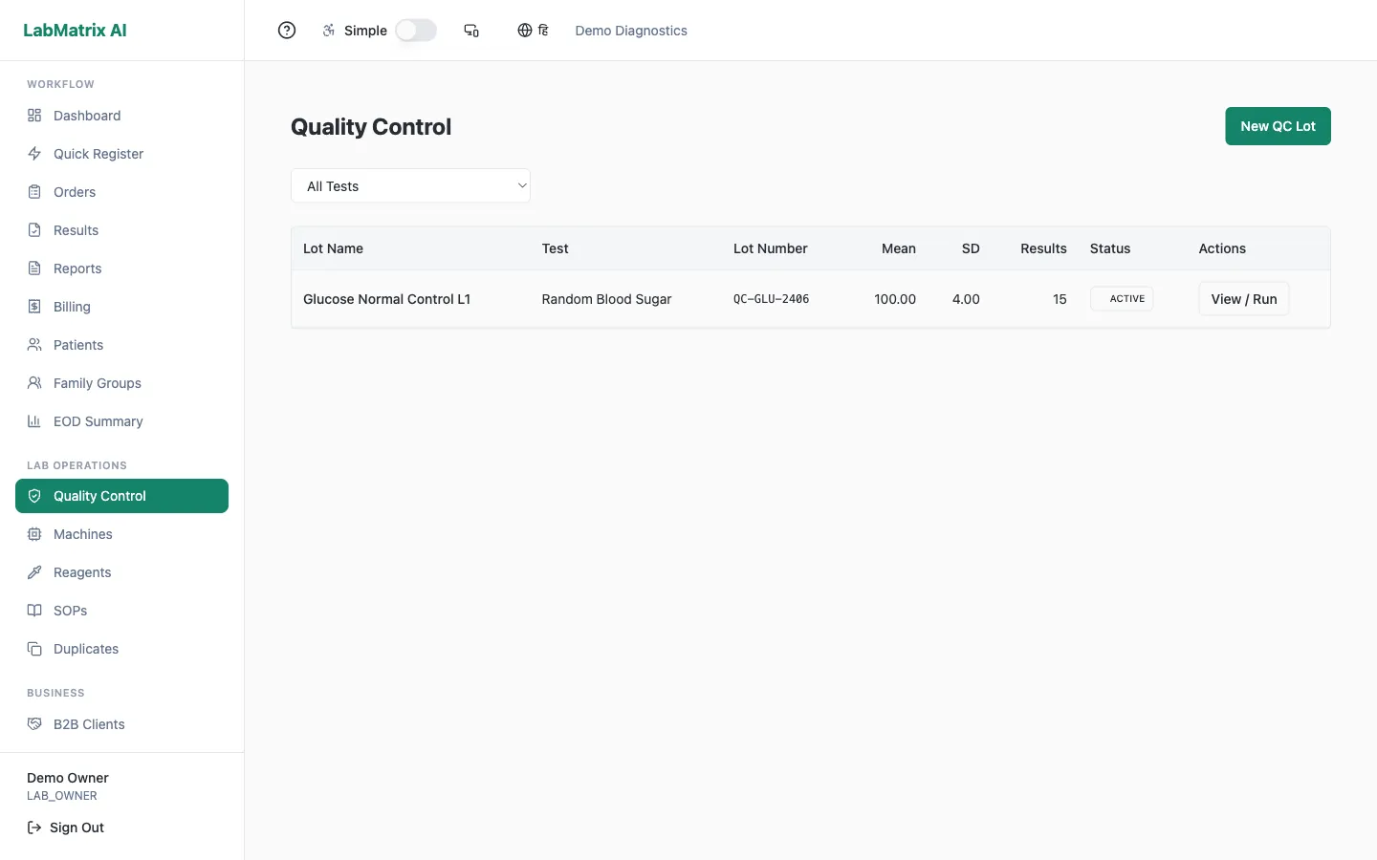
Task: Toggle the Simple mode switch
Action: pyautogui.click(x=416, y=31)
